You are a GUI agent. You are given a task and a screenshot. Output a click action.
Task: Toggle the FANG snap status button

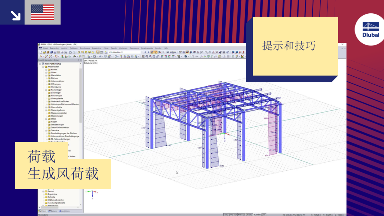[x=226, y=214]
